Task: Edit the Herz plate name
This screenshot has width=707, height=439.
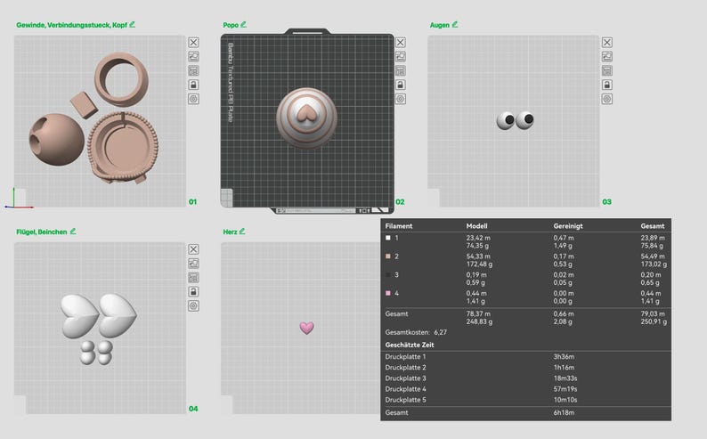Action: [242, 232]
